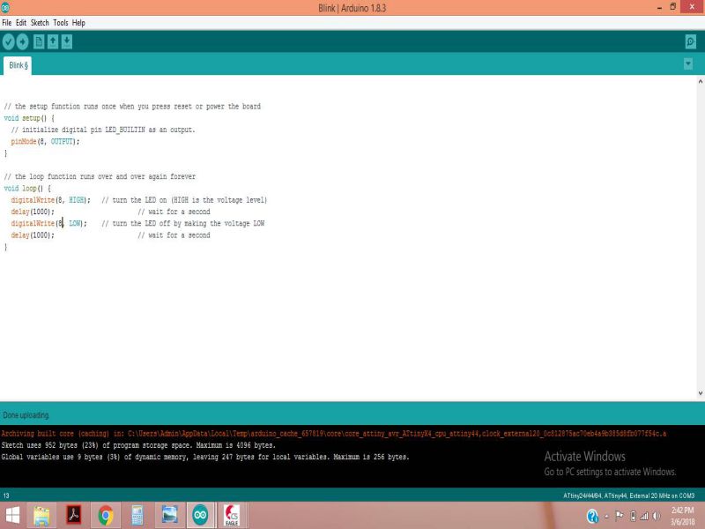
Task: Create a new sketch with the New icon
Action: (39, 41)
